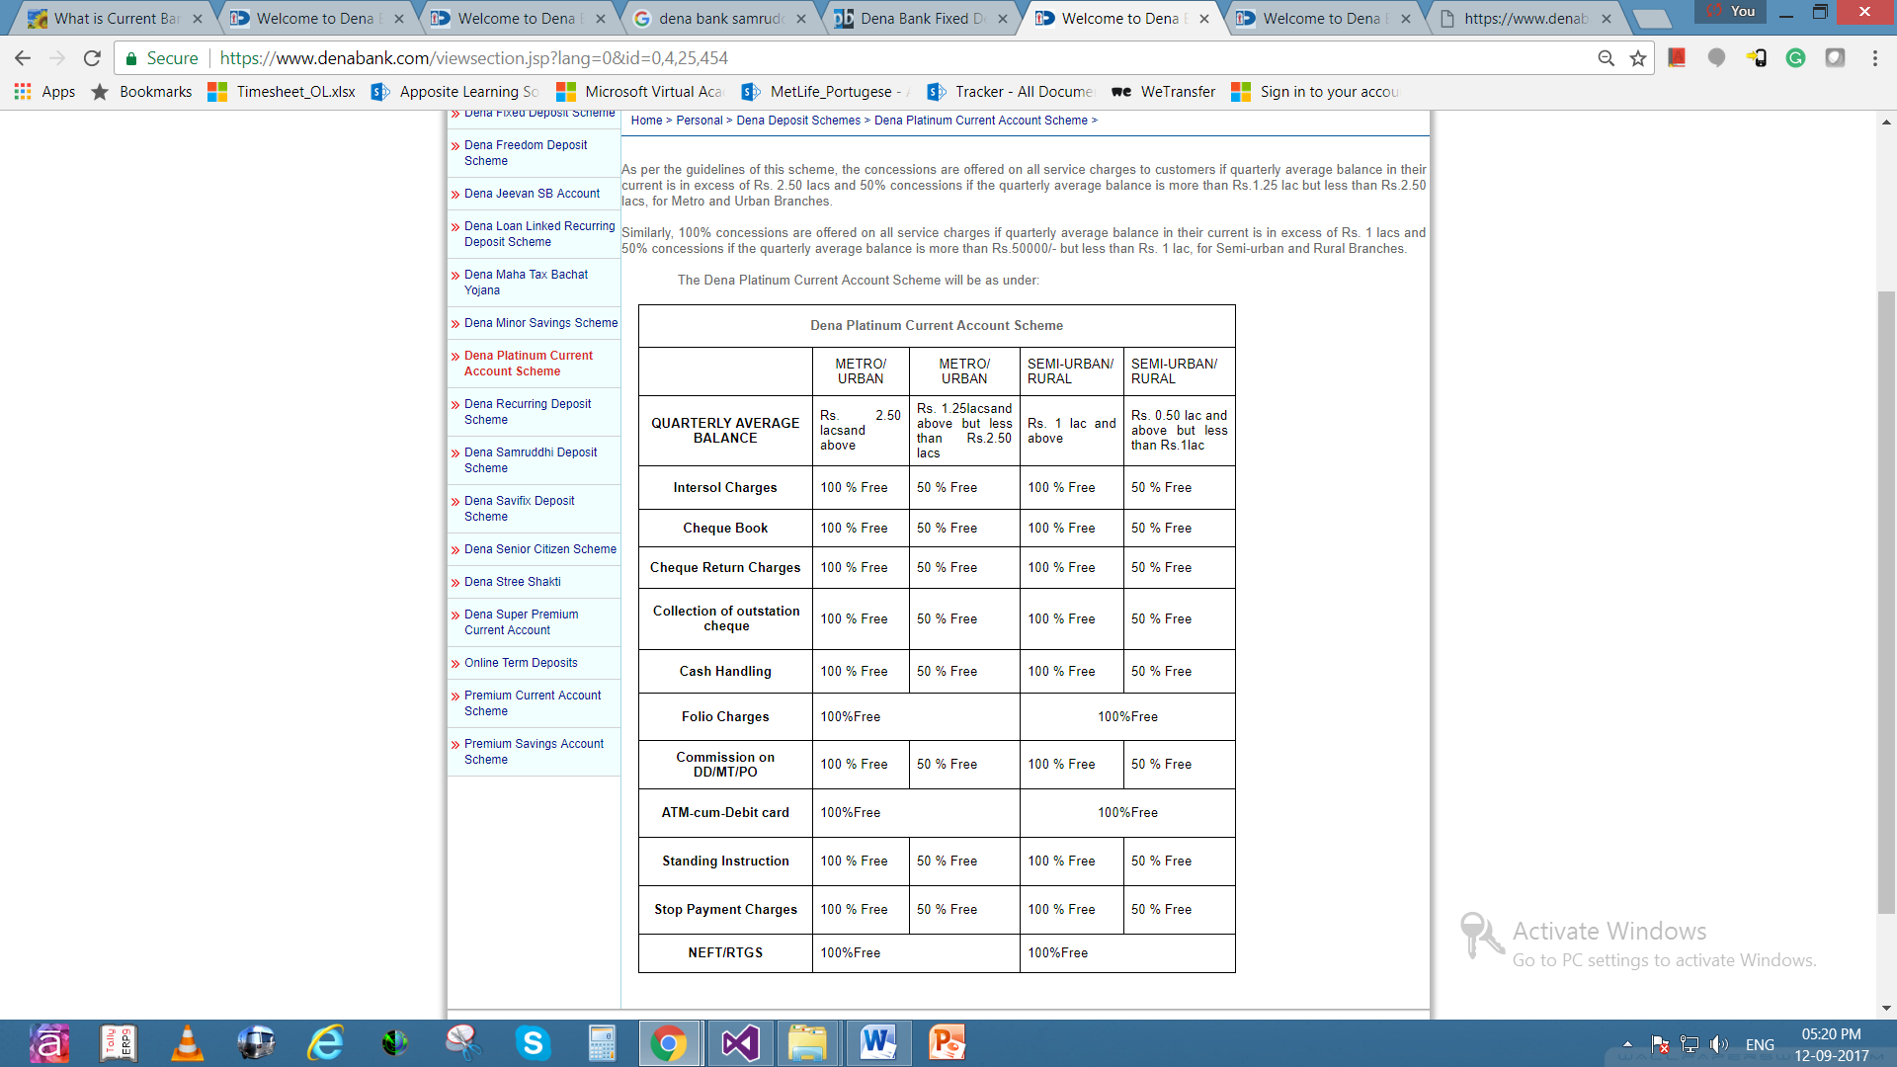1897x1067 pixels.
Task: Click the zoom magnifier icon in address bar
Action: click(1607, 58)
